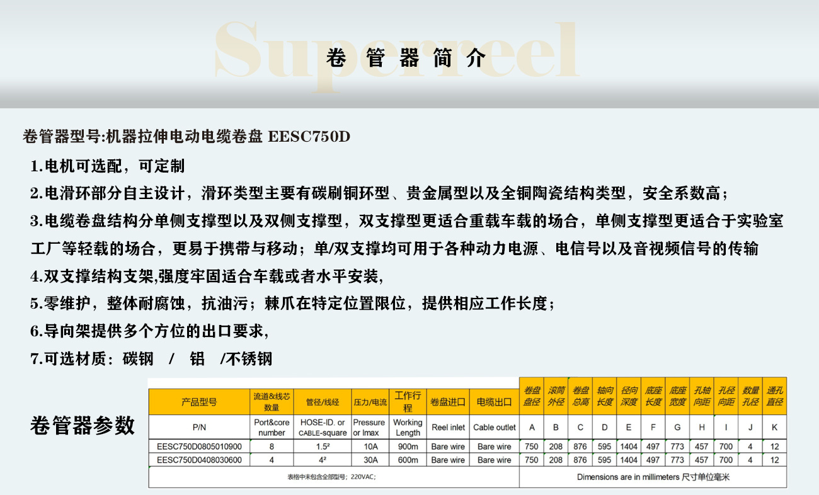This screenshot has width=819, height=495.
Task: Click the 600m working length cell
Action: 408,460
